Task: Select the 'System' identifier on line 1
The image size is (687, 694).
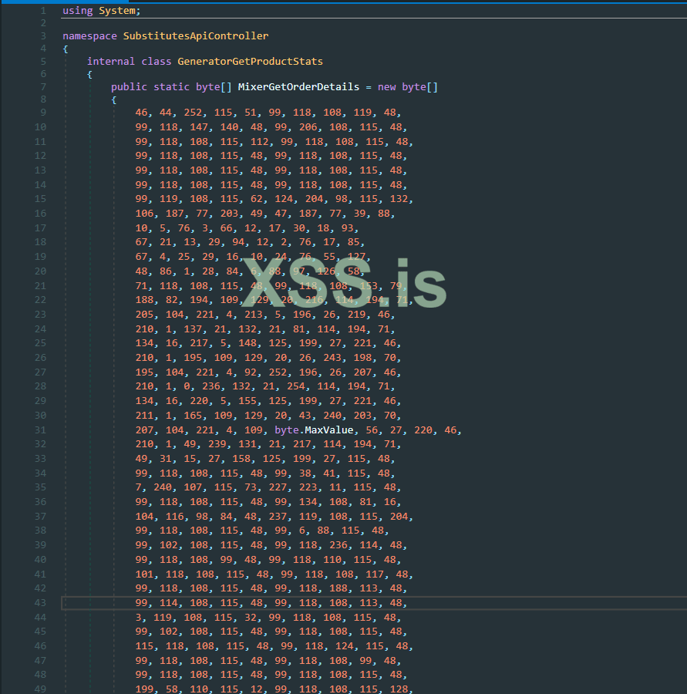Action: tap(117, 11)
